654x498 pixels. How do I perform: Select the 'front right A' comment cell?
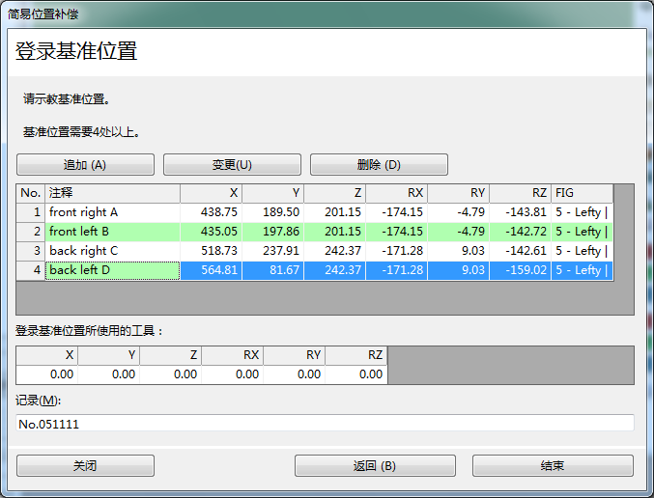tap(112, 212)
